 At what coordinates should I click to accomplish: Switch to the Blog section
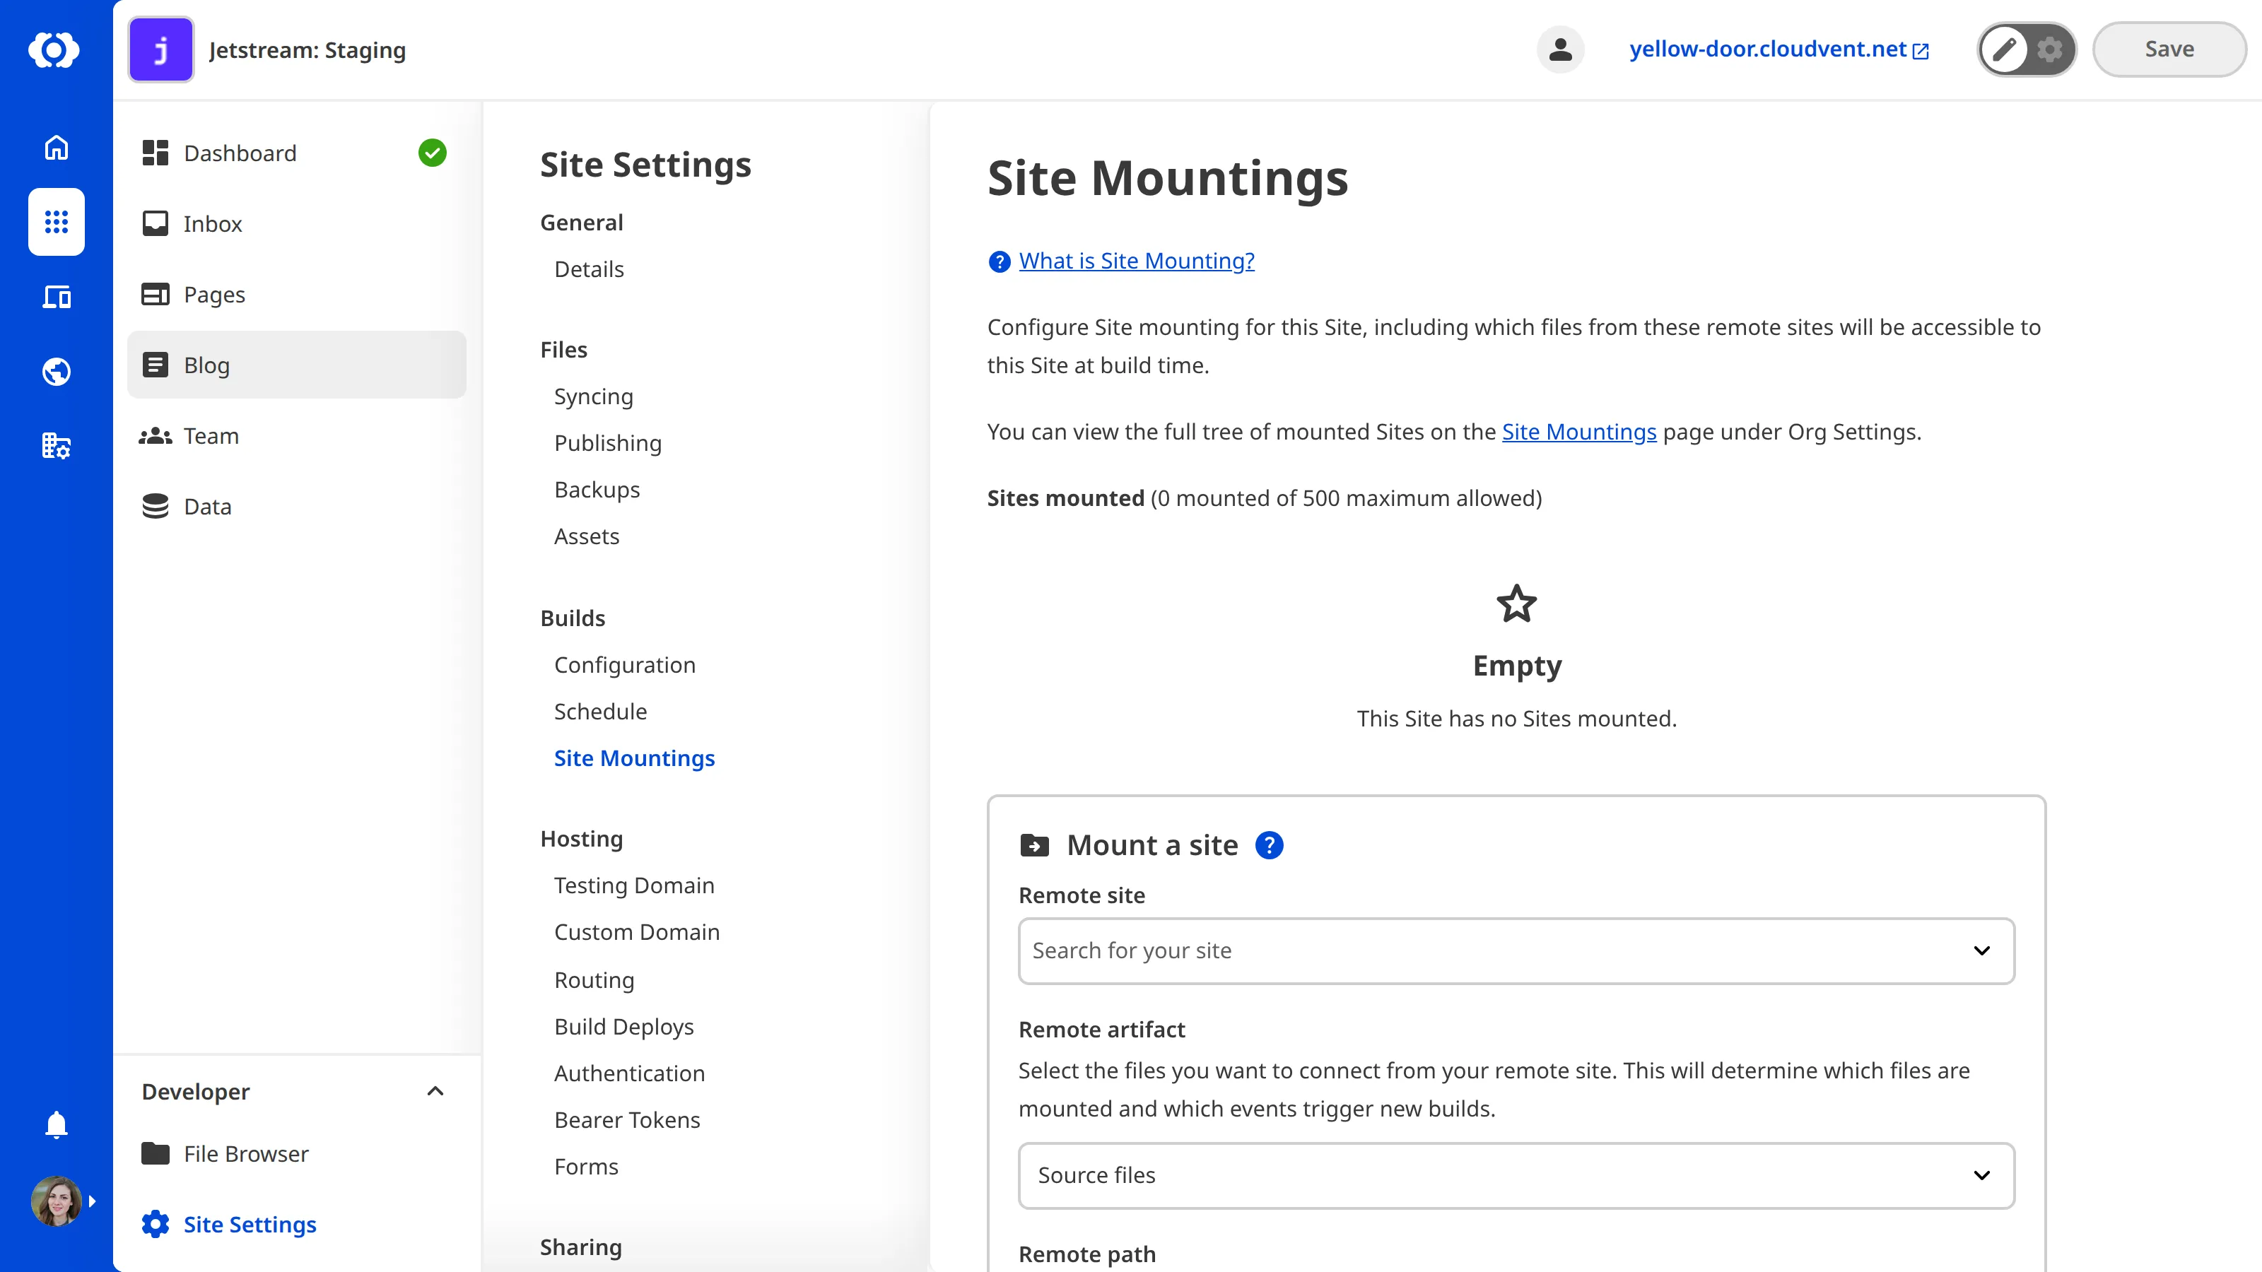coord(206,365)
